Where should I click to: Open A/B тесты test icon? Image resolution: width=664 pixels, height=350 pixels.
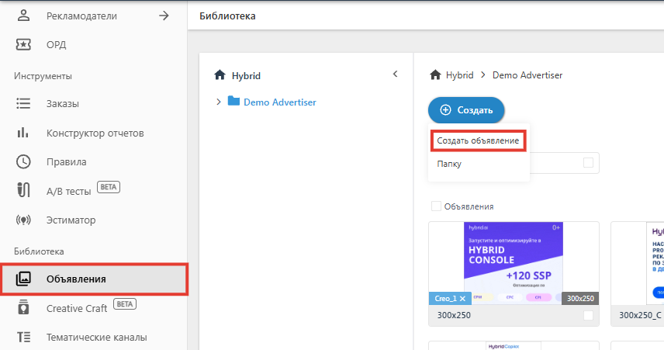(x=23, y=190)
